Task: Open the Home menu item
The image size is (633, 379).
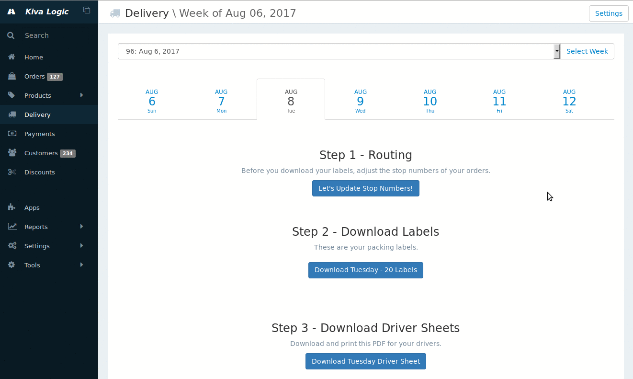Action: tap(49, 57)
